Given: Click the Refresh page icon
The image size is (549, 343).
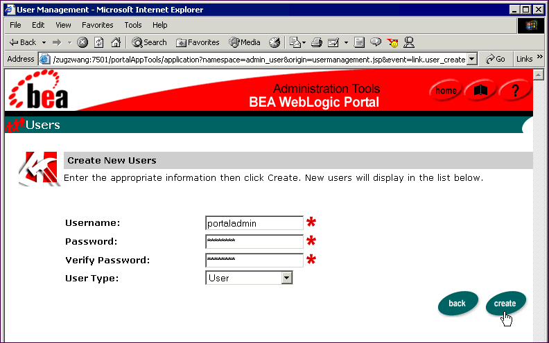Looking at the screenshot, I should point(99,42).
